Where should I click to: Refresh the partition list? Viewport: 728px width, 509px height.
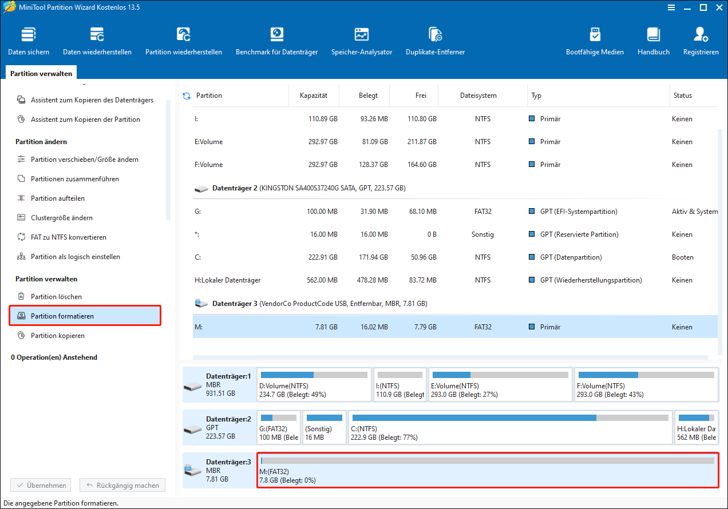click(186, 96)
